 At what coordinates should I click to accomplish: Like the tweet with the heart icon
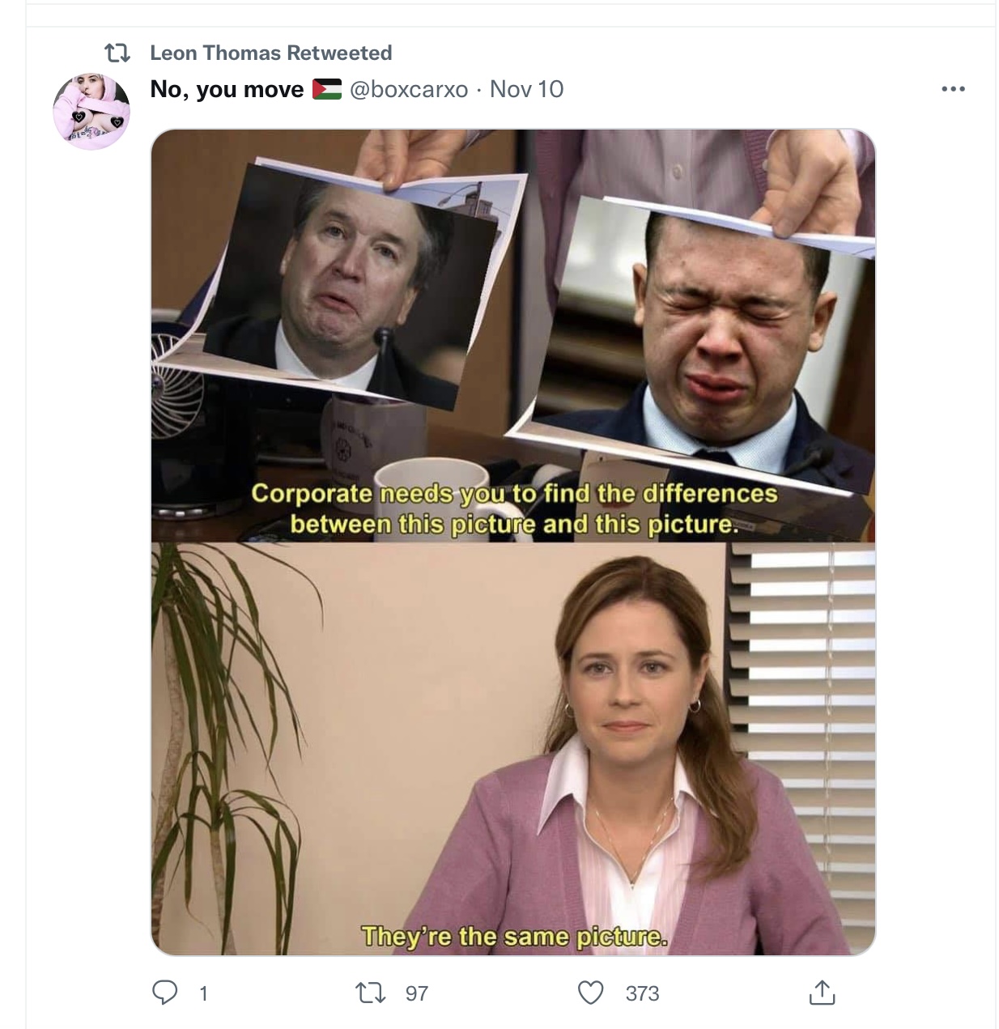591,992
